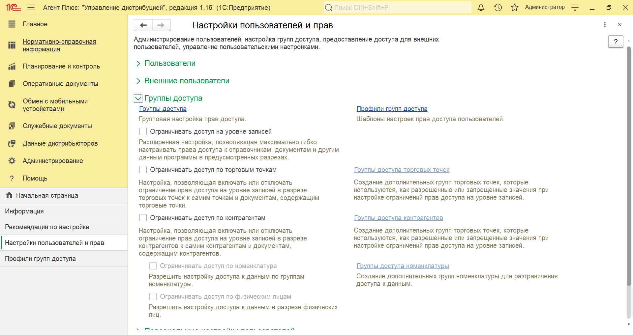
Task: Open Помощь section
Action: 35,178
